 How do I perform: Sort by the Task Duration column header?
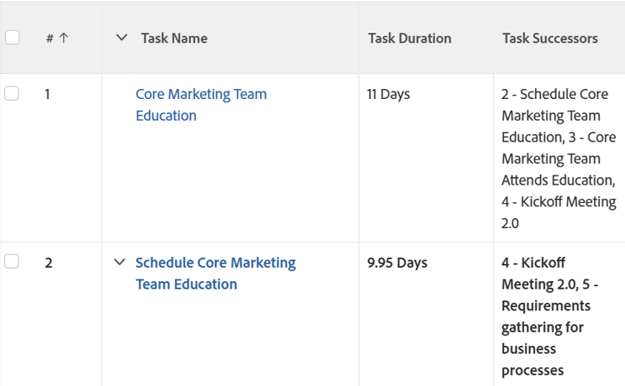(409, 38)
